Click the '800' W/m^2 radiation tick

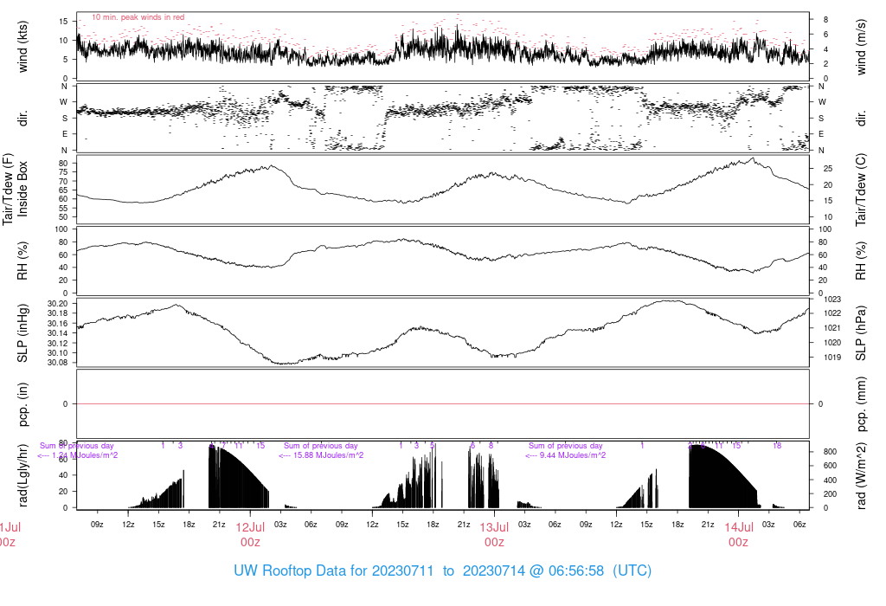[x=830, y=452]
